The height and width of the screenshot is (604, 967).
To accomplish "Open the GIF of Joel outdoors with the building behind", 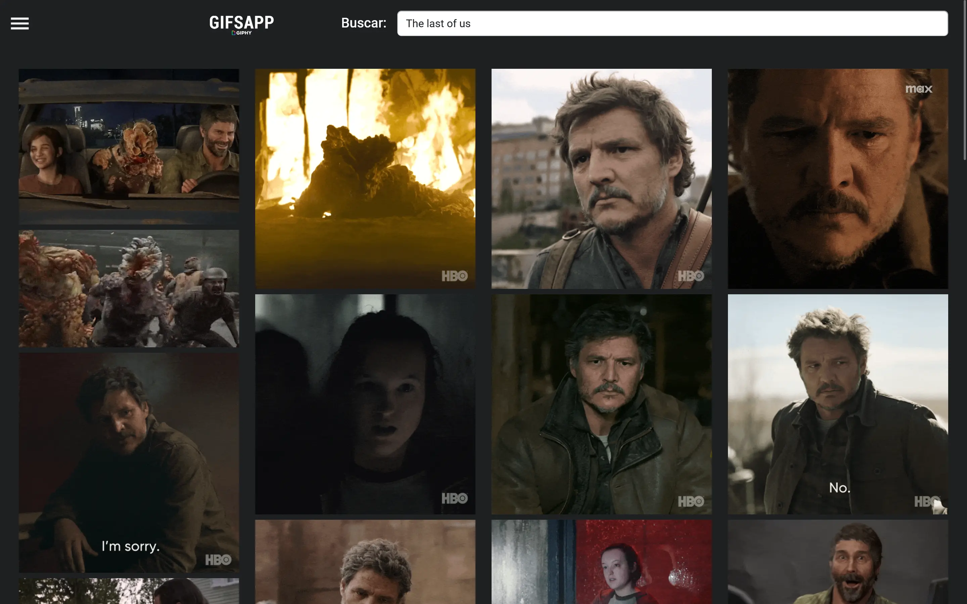I will pyautogui.click(x=601, y=179).
